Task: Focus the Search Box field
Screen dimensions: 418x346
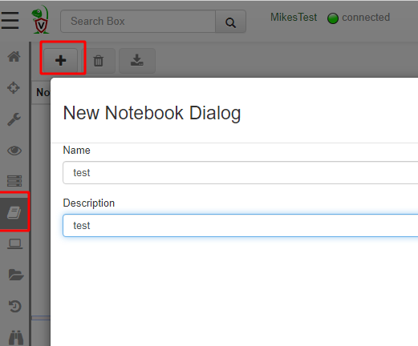Action: [x=138, y=22]
